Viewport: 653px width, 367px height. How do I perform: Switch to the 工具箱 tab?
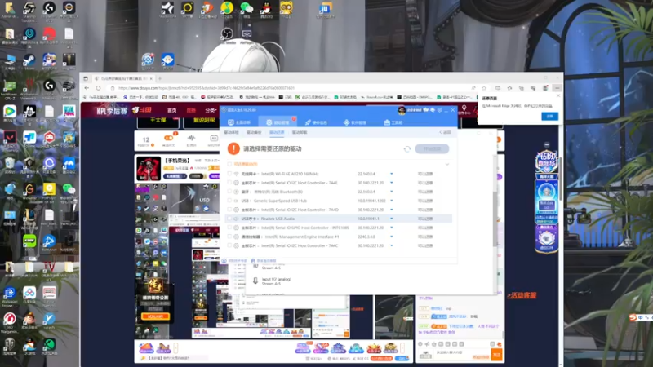[x=393, y=122]
